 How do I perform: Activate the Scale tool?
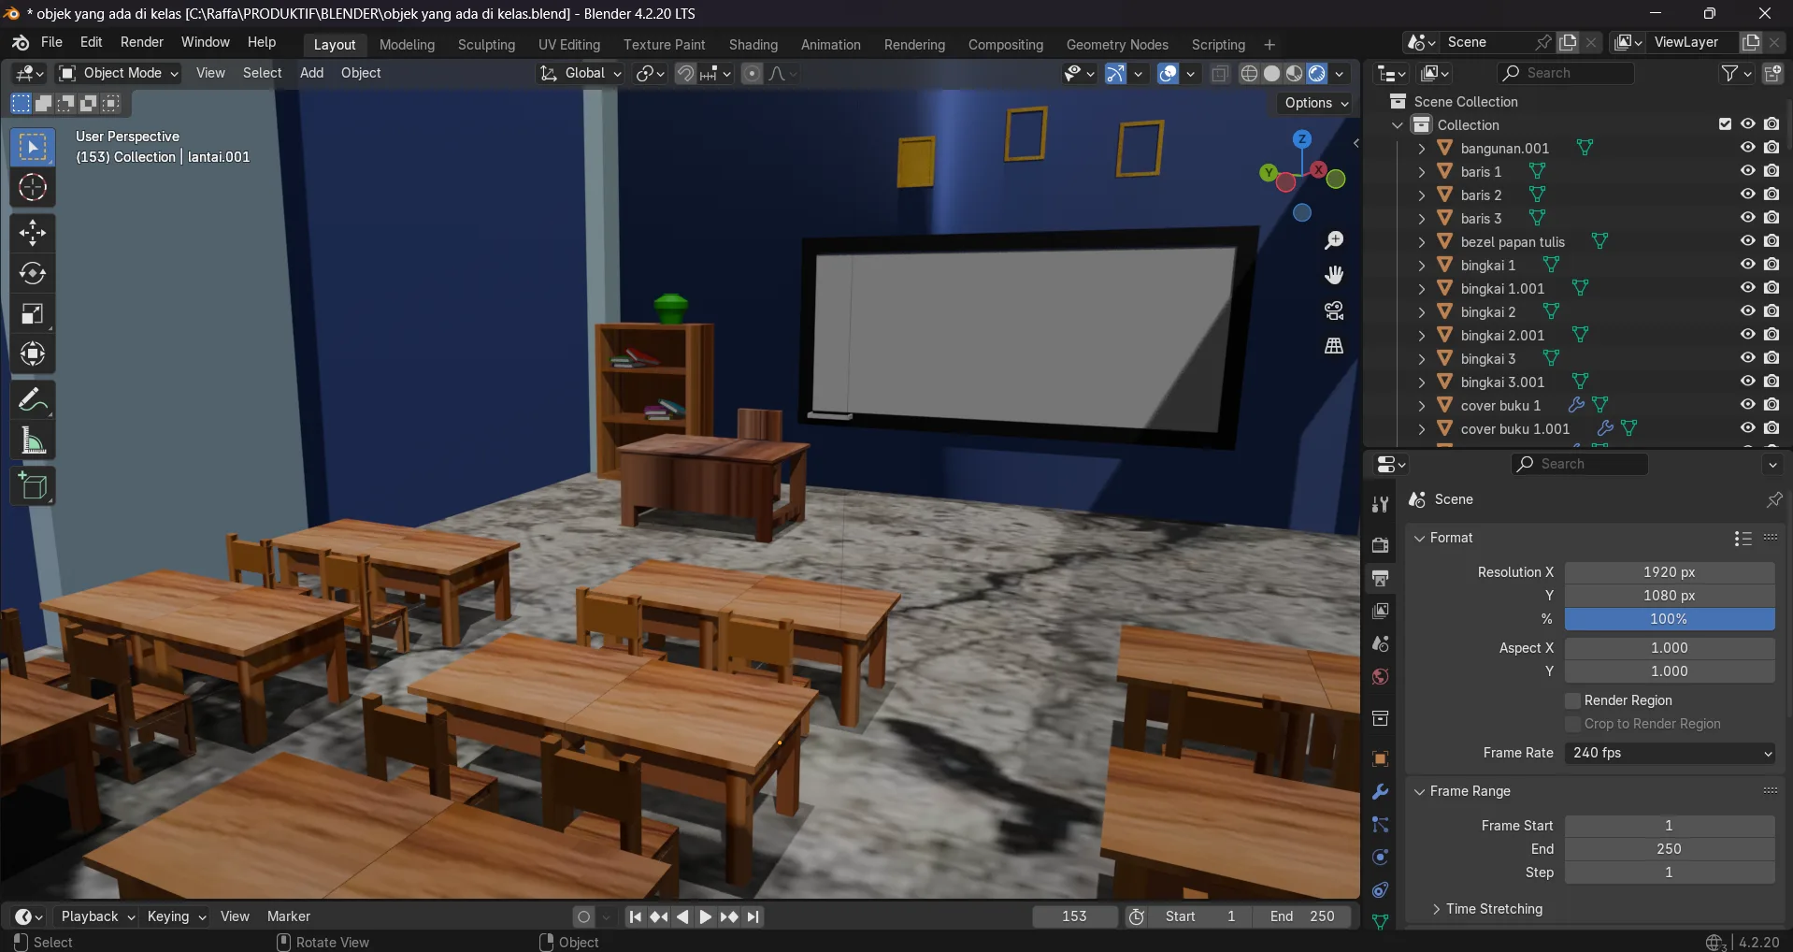coord(33,313)
